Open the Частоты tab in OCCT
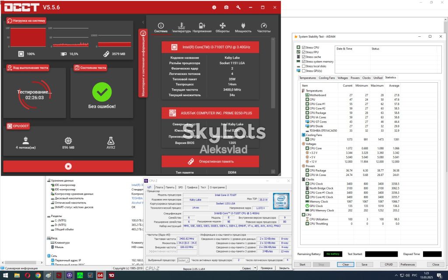 pyautogui.click(x=264, y=28)
